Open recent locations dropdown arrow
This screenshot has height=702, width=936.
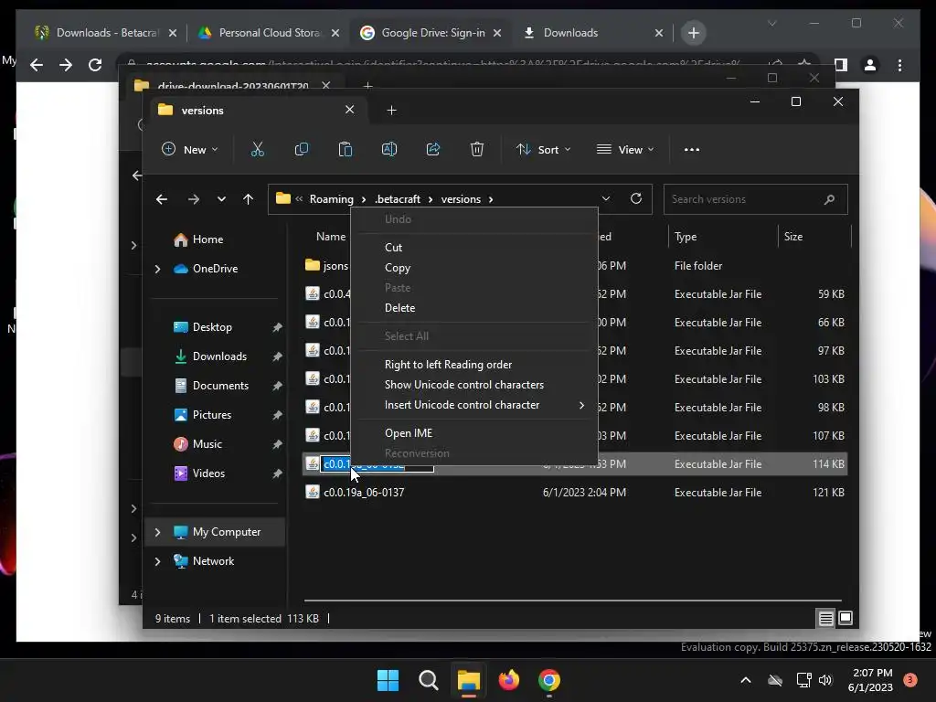pos(221,199)
